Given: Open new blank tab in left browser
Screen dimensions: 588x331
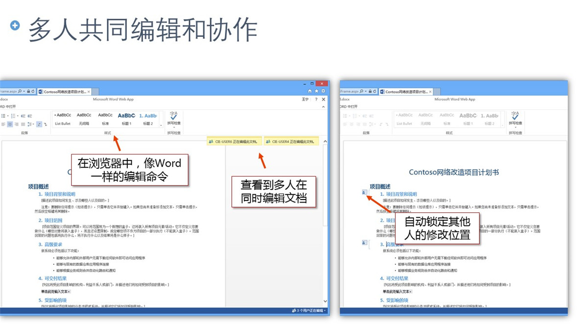Looking at the screenshot, I should [96, 92].
